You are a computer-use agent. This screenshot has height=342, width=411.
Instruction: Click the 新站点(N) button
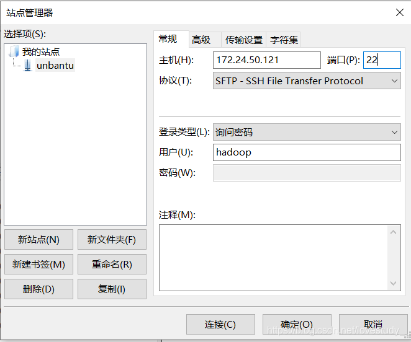click(38, 240)
